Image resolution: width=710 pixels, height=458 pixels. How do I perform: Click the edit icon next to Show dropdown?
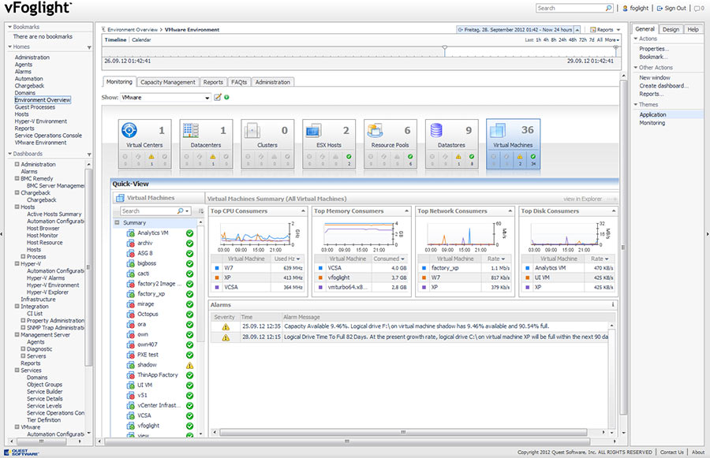click(x=218, y=97)
